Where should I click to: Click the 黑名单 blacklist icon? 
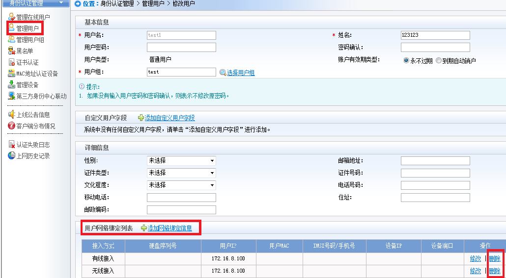(12, 51)
